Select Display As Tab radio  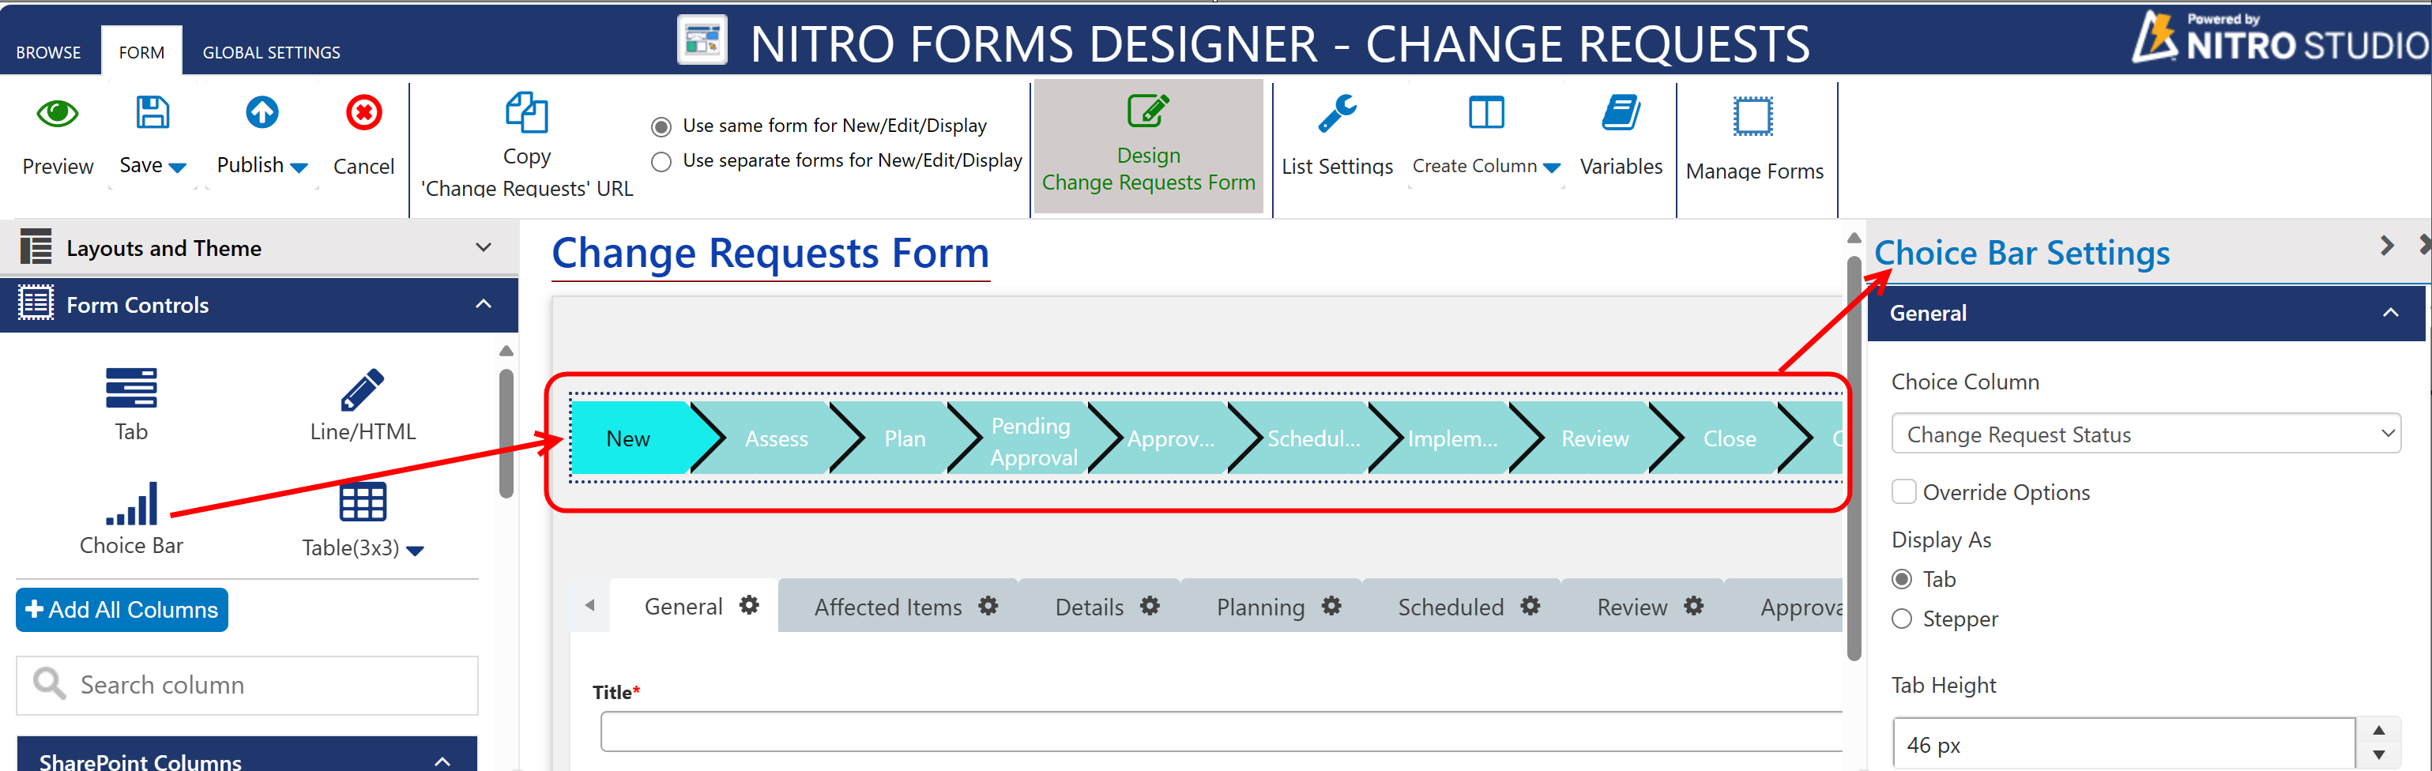click(x=1901, y=578)
